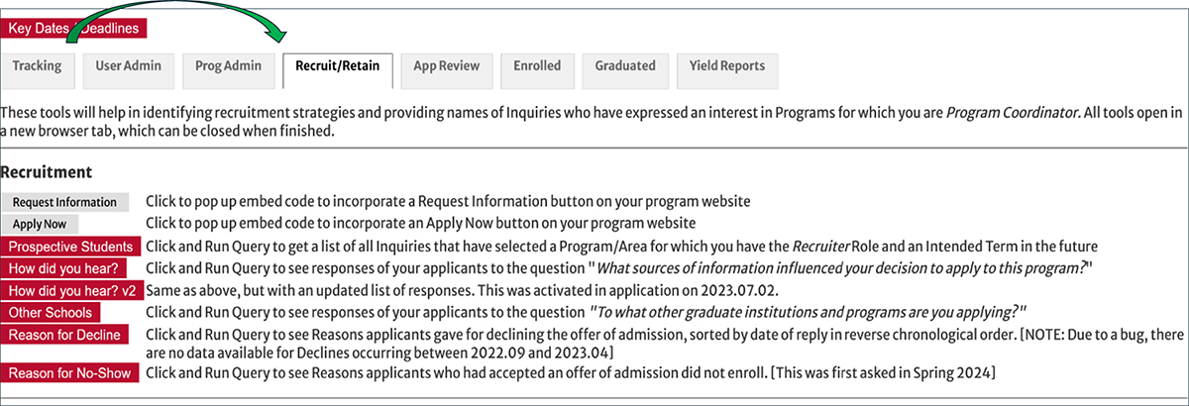Open the Graduated tab
1189x406 pixels.
(625, 67)
